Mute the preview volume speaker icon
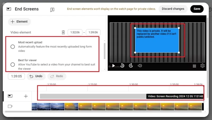Screen dimensions: 212x120 point(140,66)
